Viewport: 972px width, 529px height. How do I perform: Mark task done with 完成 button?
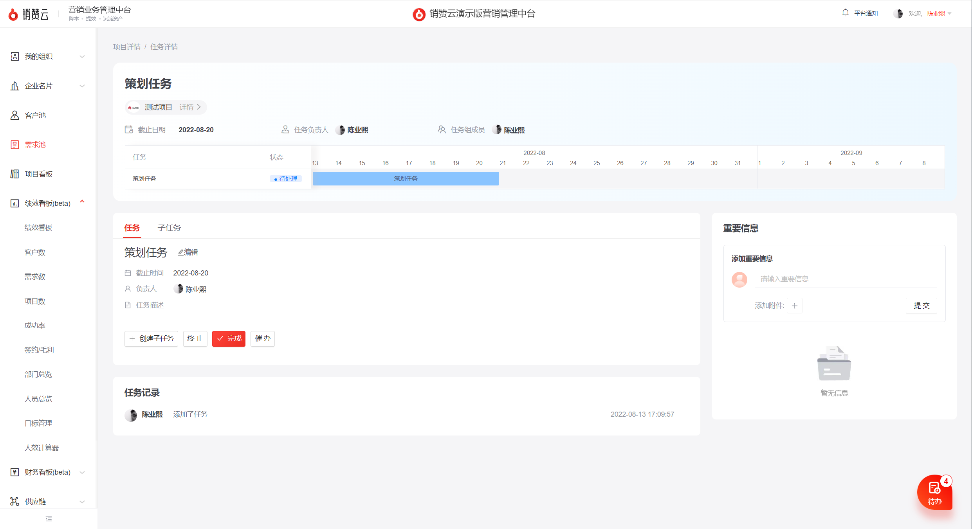pos(229,338)
